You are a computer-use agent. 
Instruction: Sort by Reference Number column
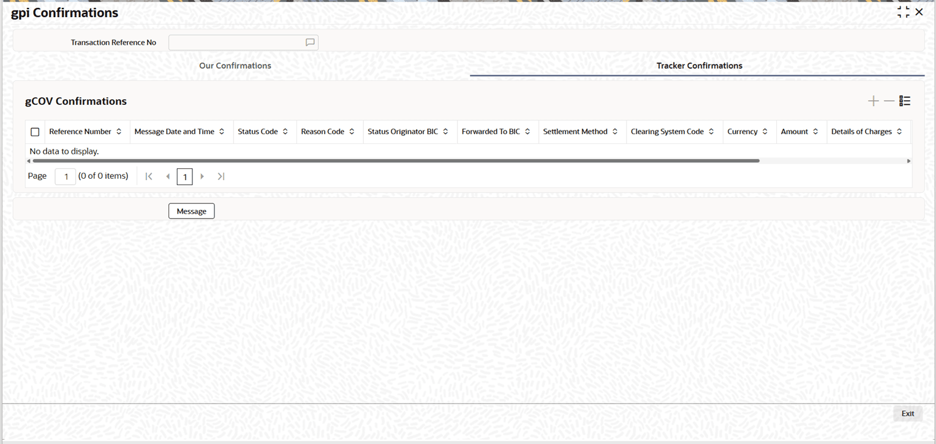[x=119, y=132]
